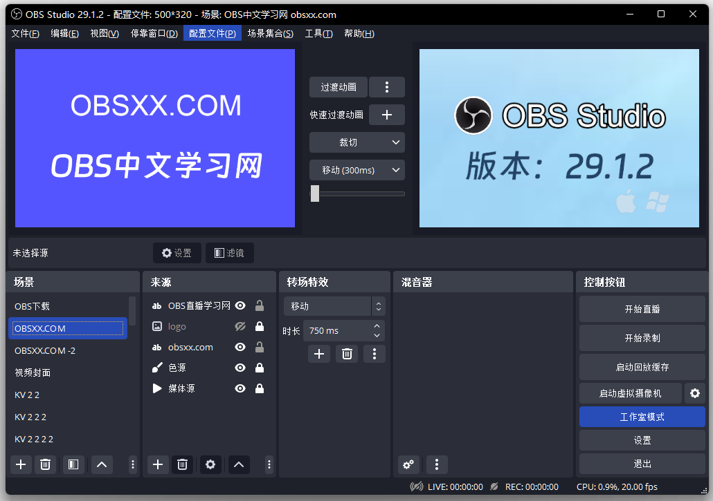
Task: Add a new scene with plus icon
Action: click(21, 464)
